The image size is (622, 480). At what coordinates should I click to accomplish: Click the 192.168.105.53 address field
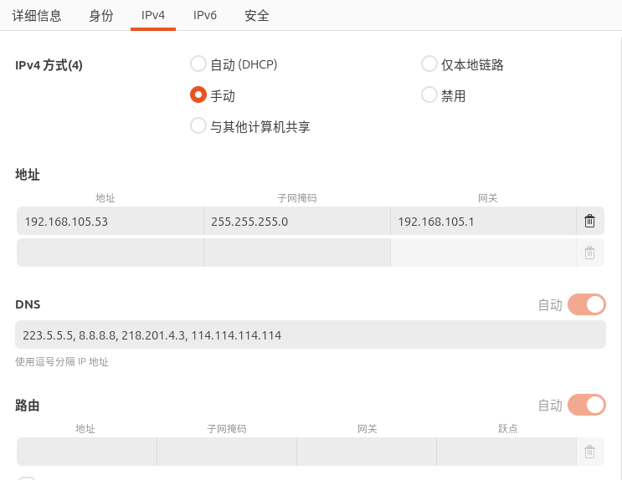pos(110,222)
